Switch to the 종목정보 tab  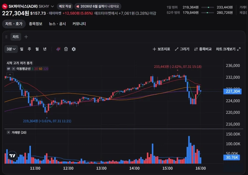tap(36, 24)
